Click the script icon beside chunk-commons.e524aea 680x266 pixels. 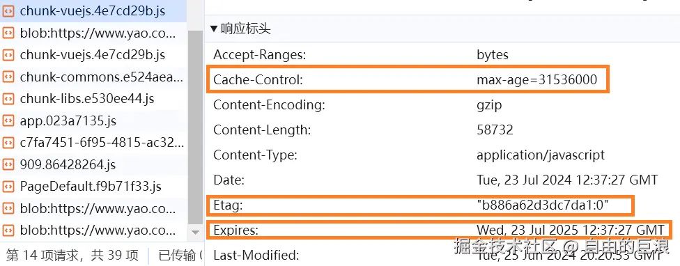(8, 77)
